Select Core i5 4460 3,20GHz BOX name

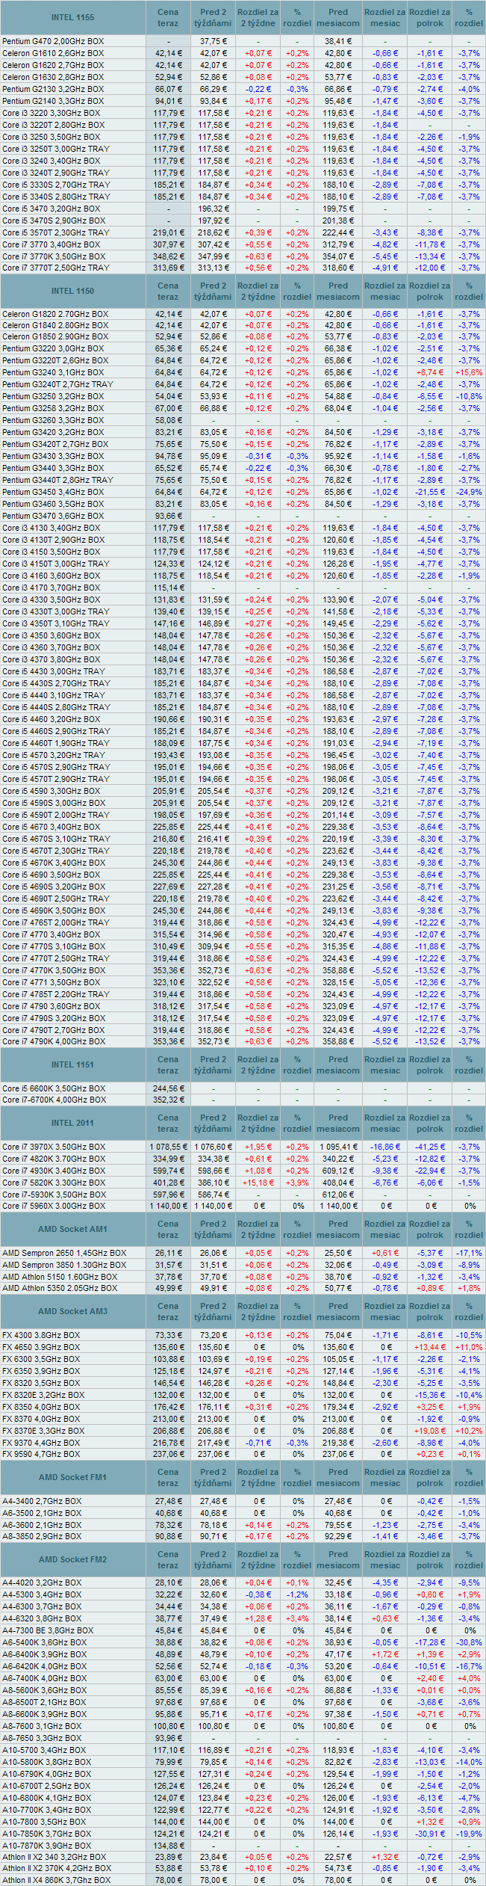click(51, 719)
